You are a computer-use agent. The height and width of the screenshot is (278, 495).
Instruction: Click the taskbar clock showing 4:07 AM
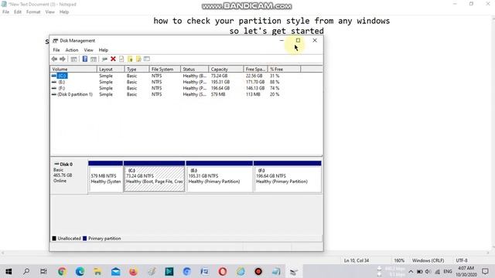click(466, 271)
